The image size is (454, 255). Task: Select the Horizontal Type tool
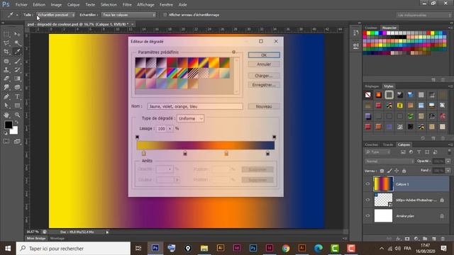pyautogui.click(x=17, y=96)
